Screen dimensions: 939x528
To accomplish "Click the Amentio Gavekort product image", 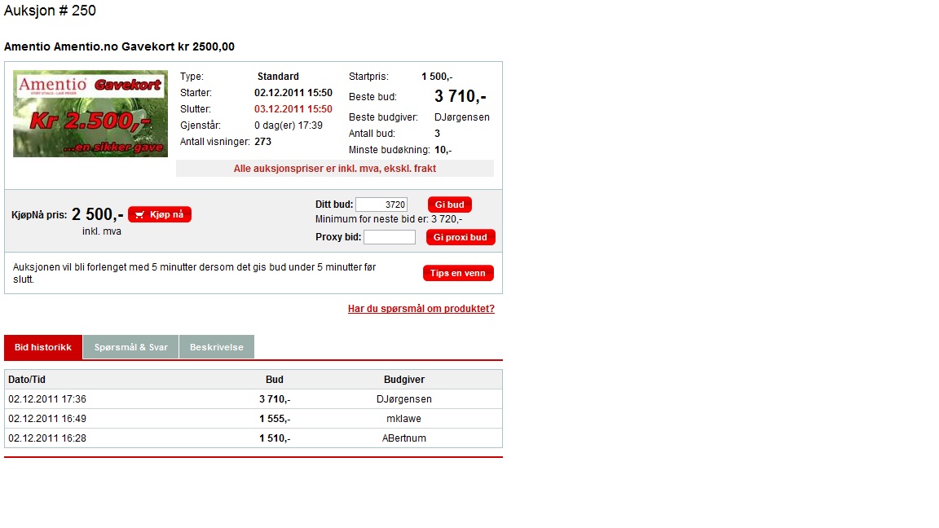I will 90,114.
